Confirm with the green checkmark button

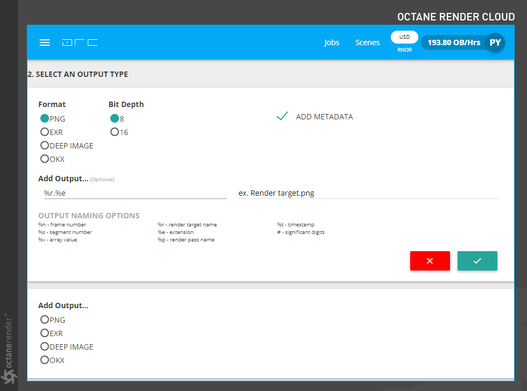pyautogui.click(x=477, y=261)
